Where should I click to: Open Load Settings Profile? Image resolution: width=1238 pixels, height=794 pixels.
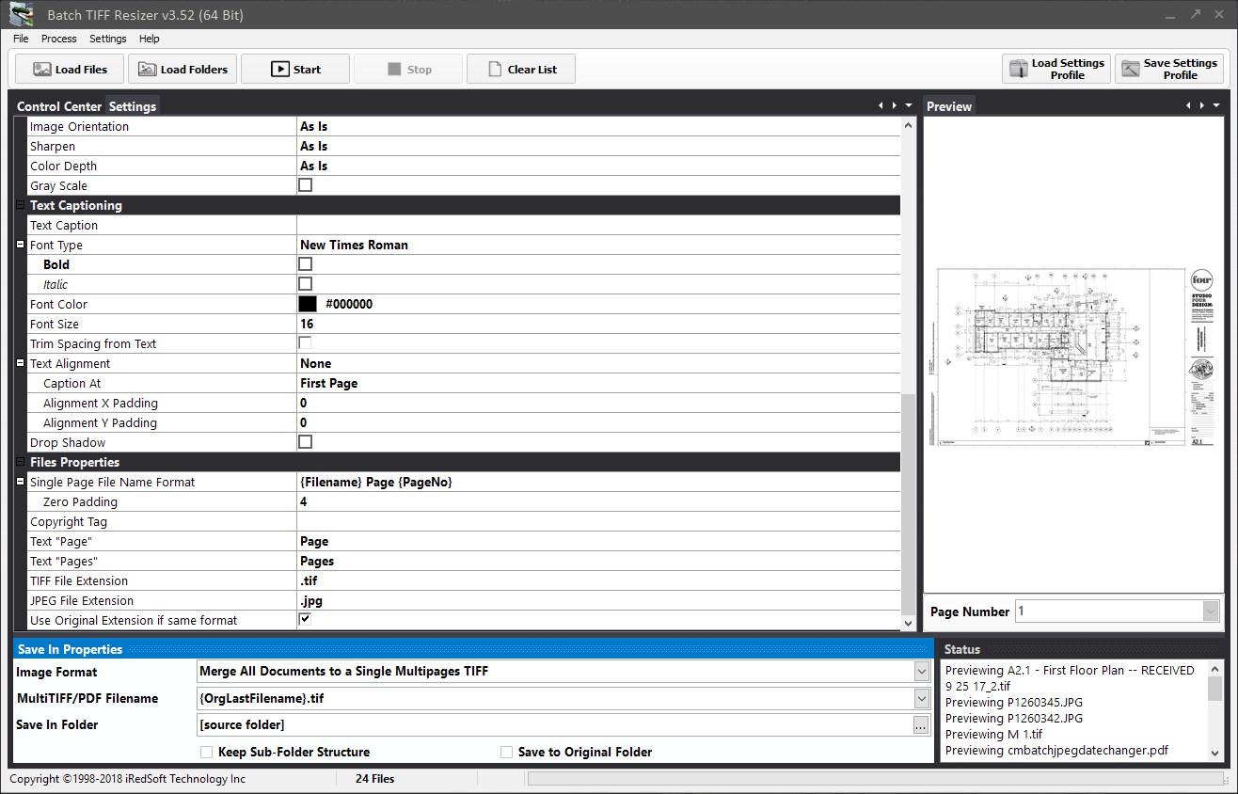1056,69
